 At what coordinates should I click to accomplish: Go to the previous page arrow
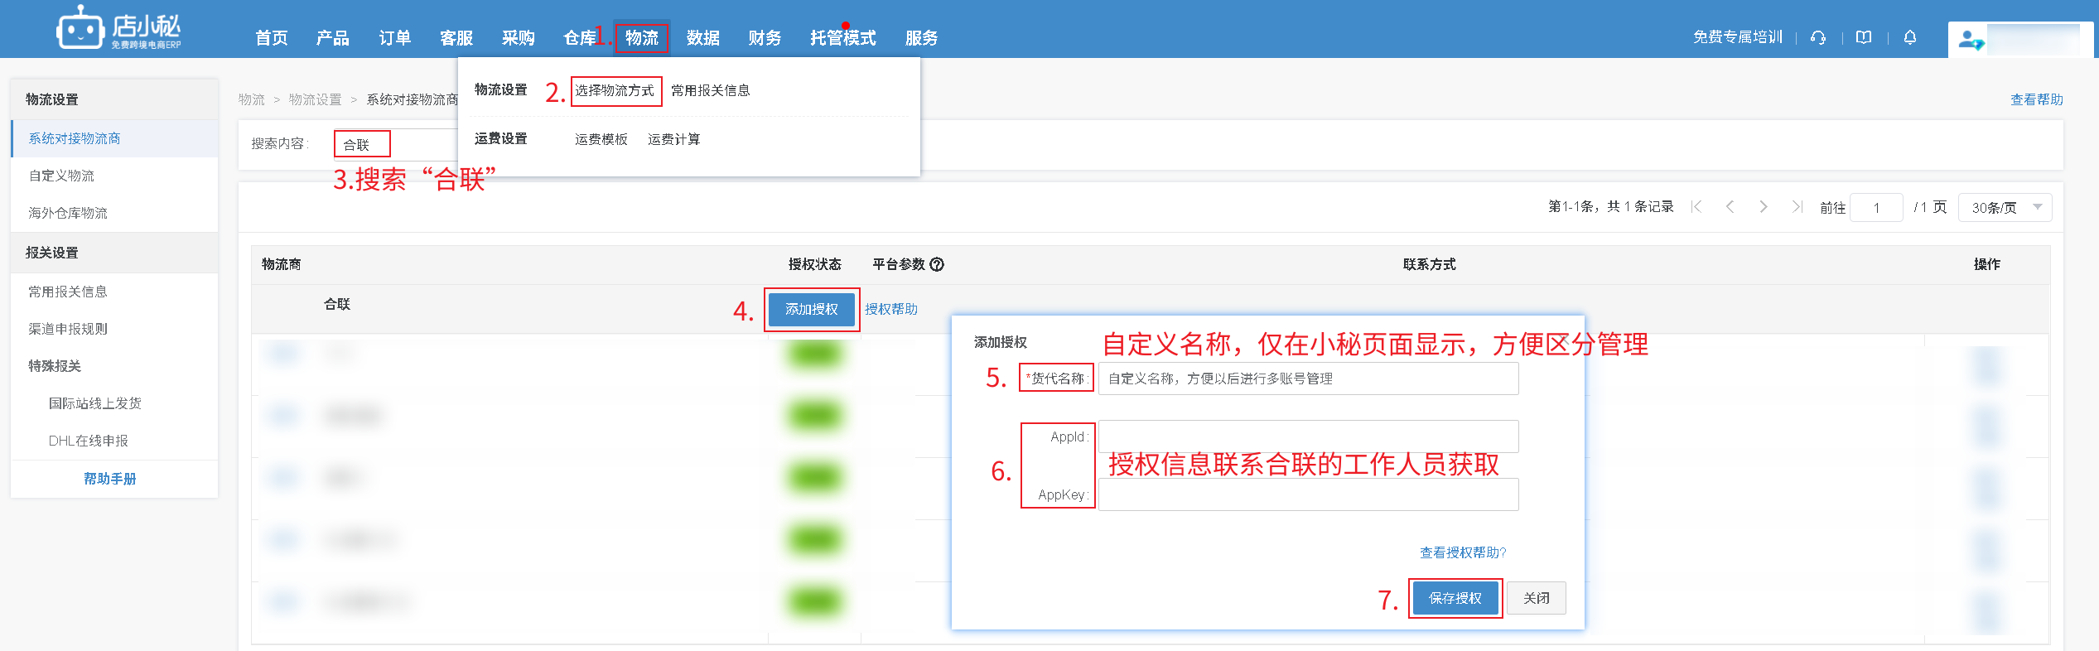[1730, 207]
